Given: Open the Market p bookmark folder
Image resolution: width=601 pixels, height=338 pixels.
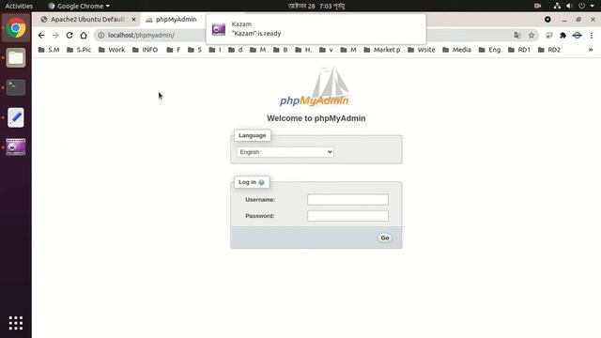Looking at the screenshot, I should coord(382,50).
